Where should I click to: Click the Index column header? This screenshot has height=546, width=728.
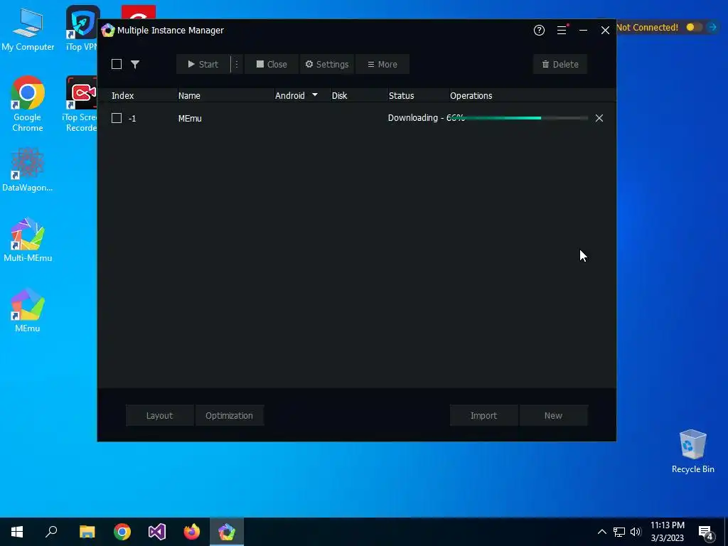[x=122, y=96]
